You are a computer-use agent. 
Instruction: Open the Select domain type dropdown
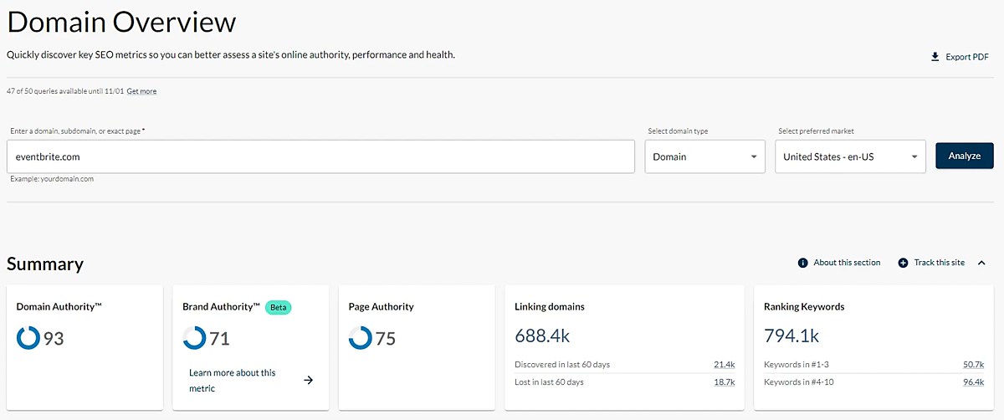[704, 156]
